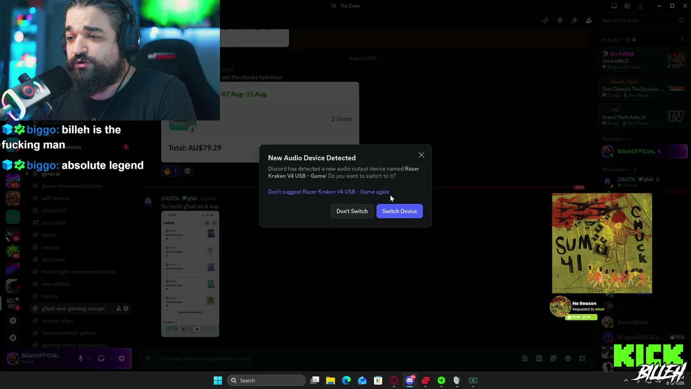Image resolution: width=691 pixels, height=389 pixels.
Task: Open the movienight-recommendations channel
Action: coord(79,272)
